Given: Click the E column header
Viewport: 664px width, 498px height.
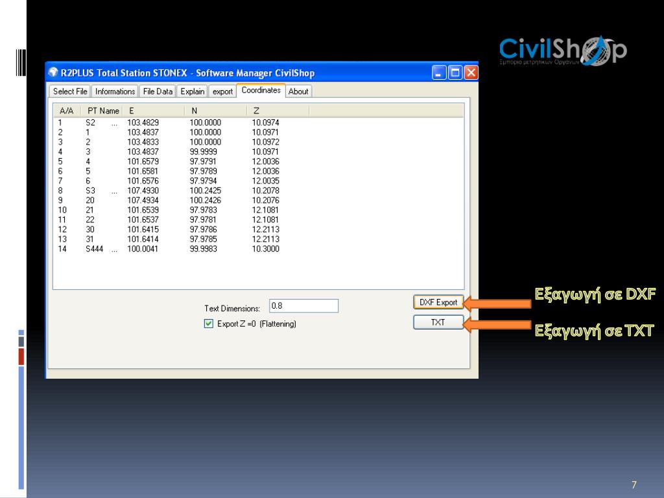Looking at the screenshot, I should pyautogui.click(x=154, y=111).
